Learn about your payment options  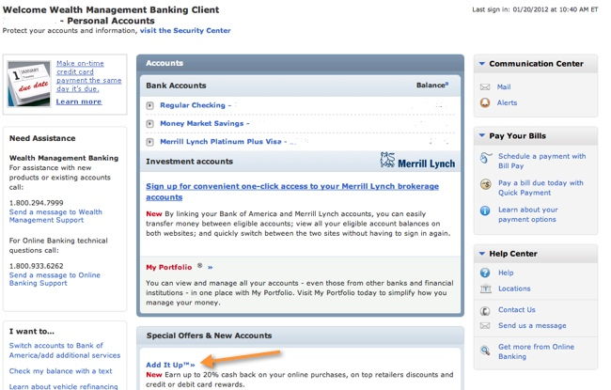tap(528, 214)
